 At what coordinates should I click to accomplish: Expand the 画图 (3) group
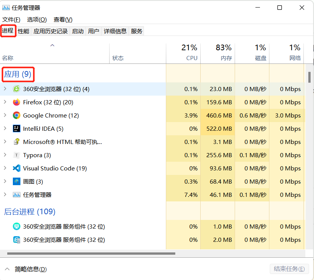5,181
